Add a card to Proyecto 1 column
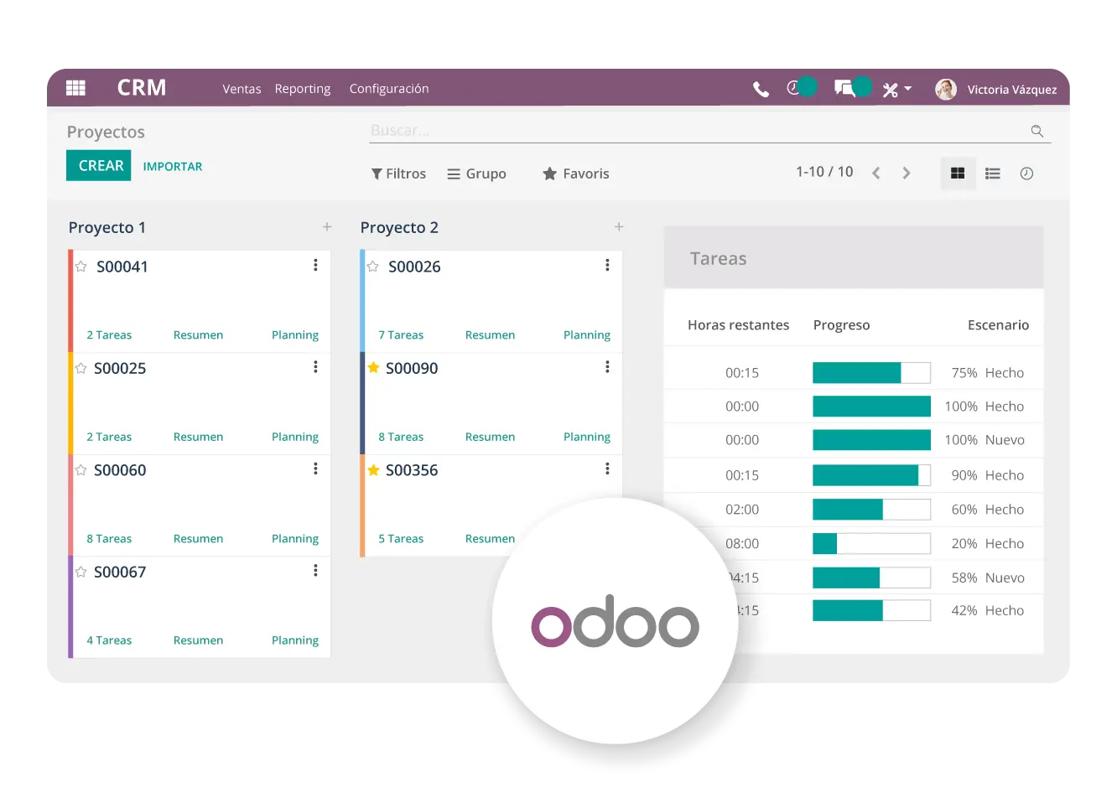 (x=327, y=227)
